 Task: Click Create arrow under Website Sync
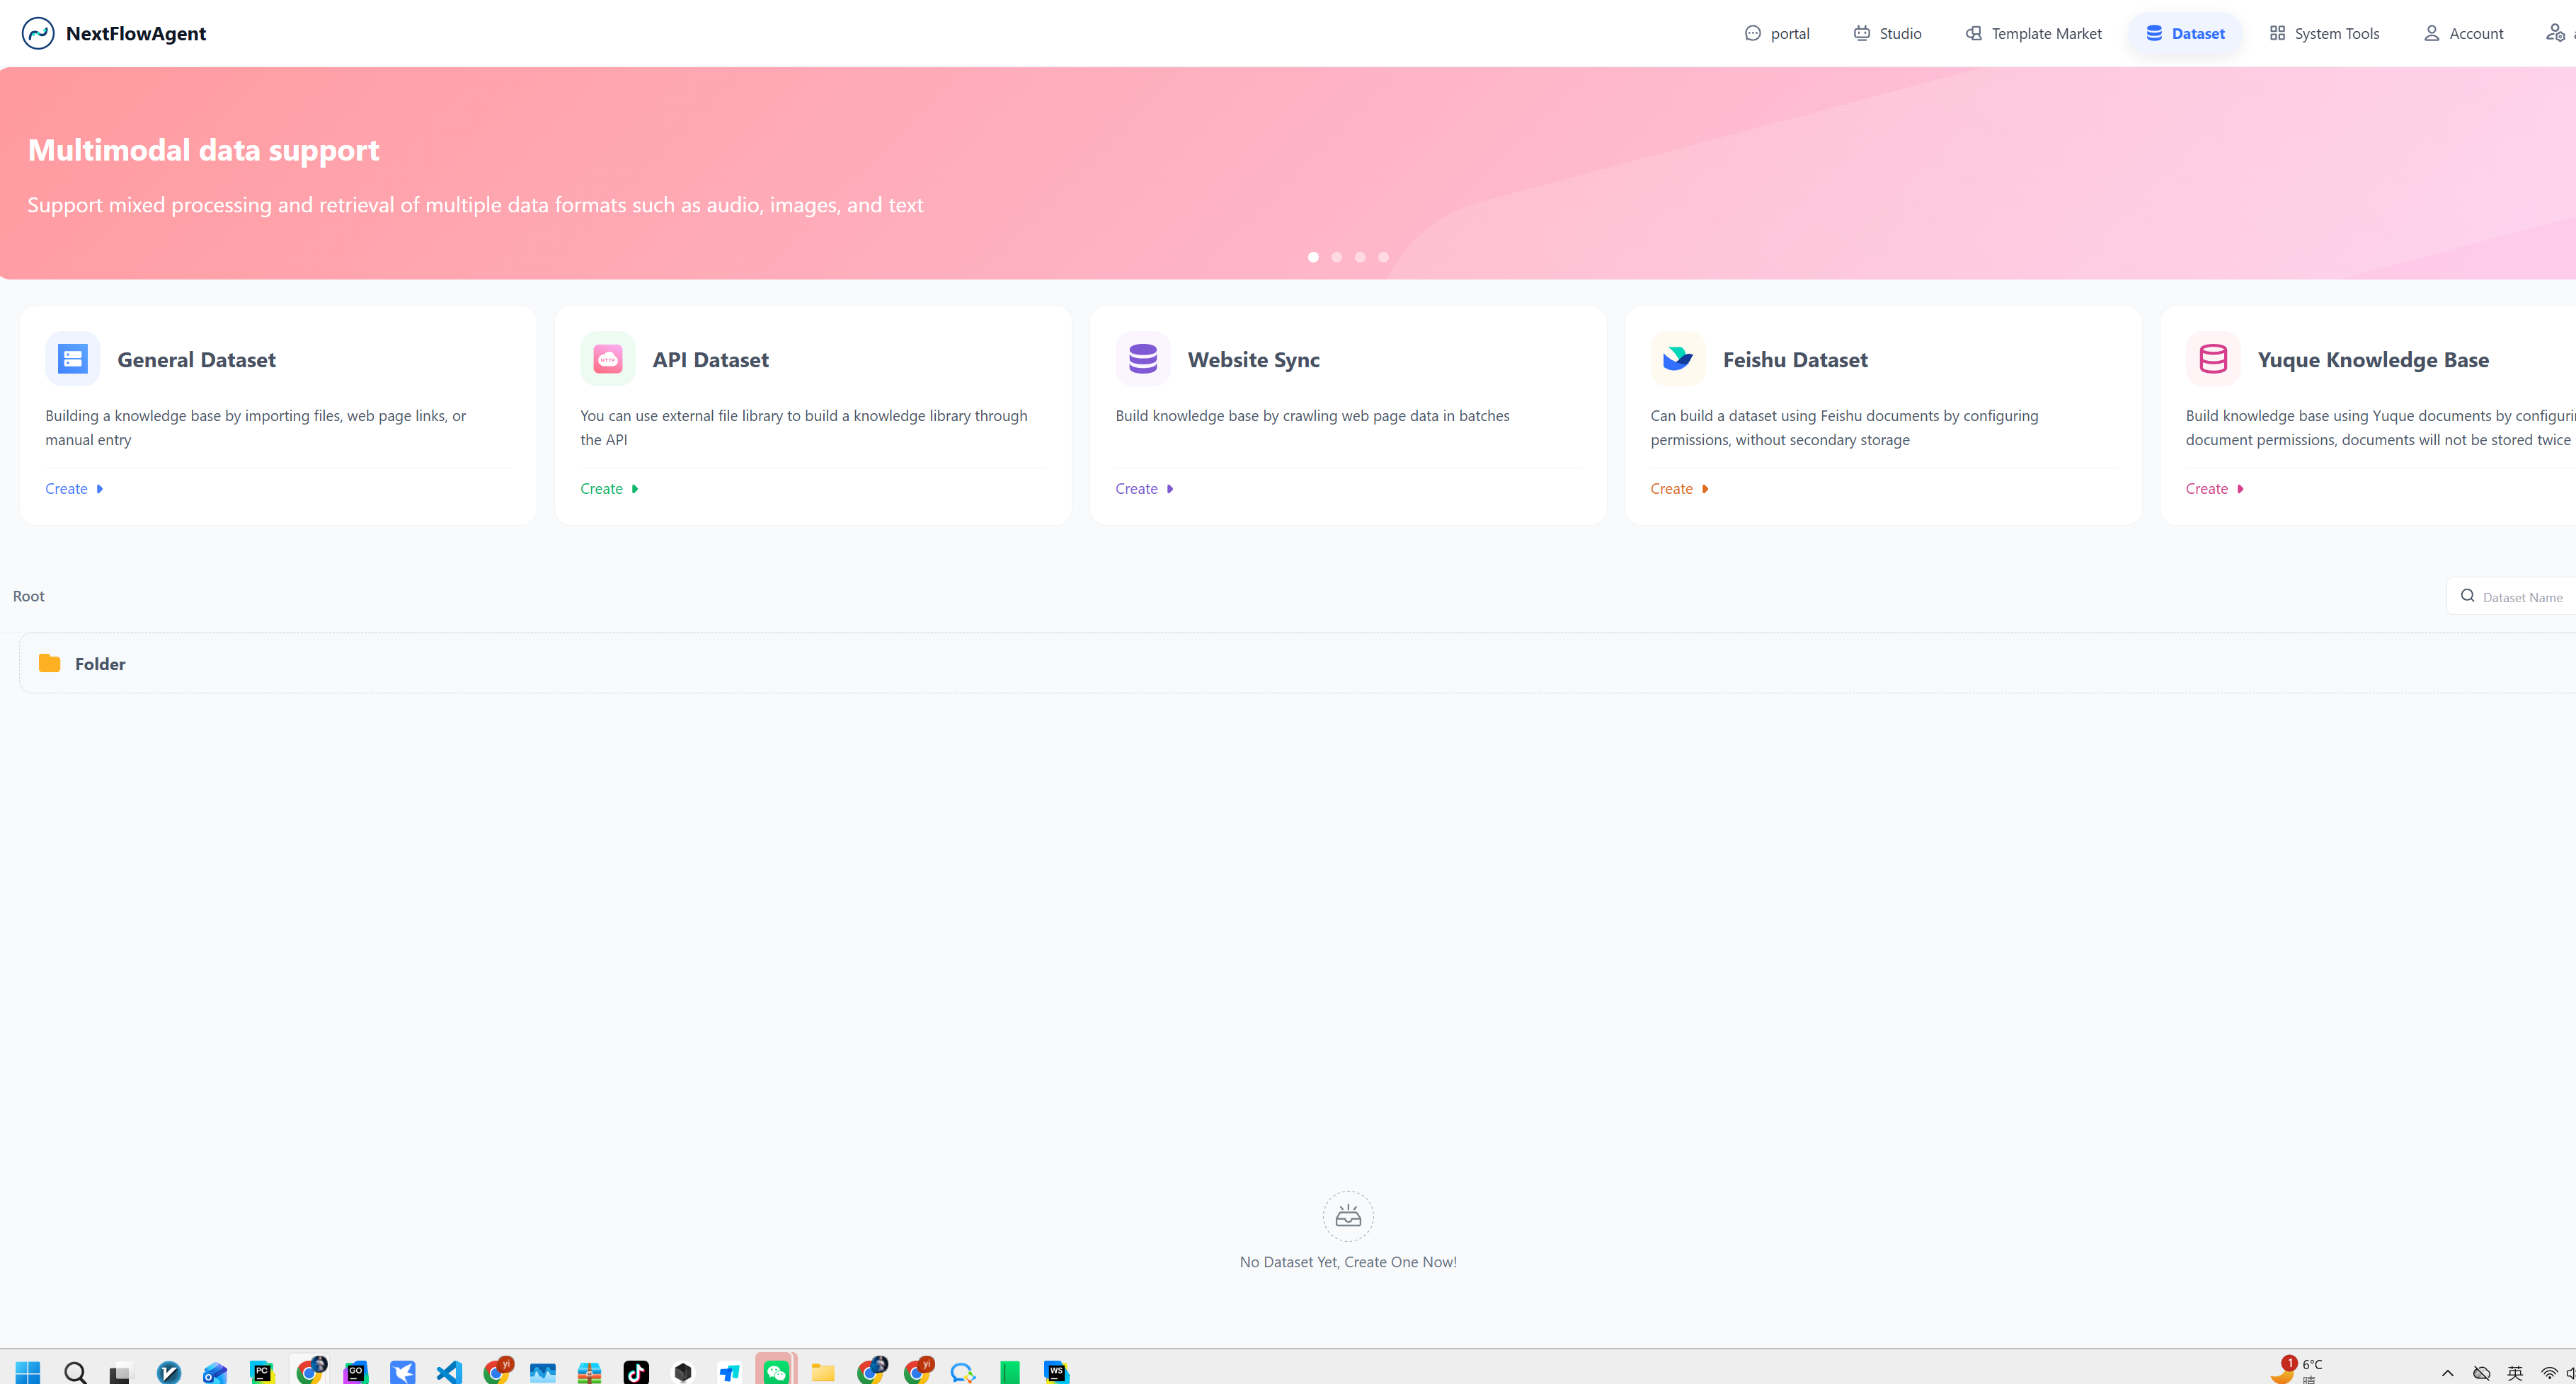click(x=1170, y=489)
